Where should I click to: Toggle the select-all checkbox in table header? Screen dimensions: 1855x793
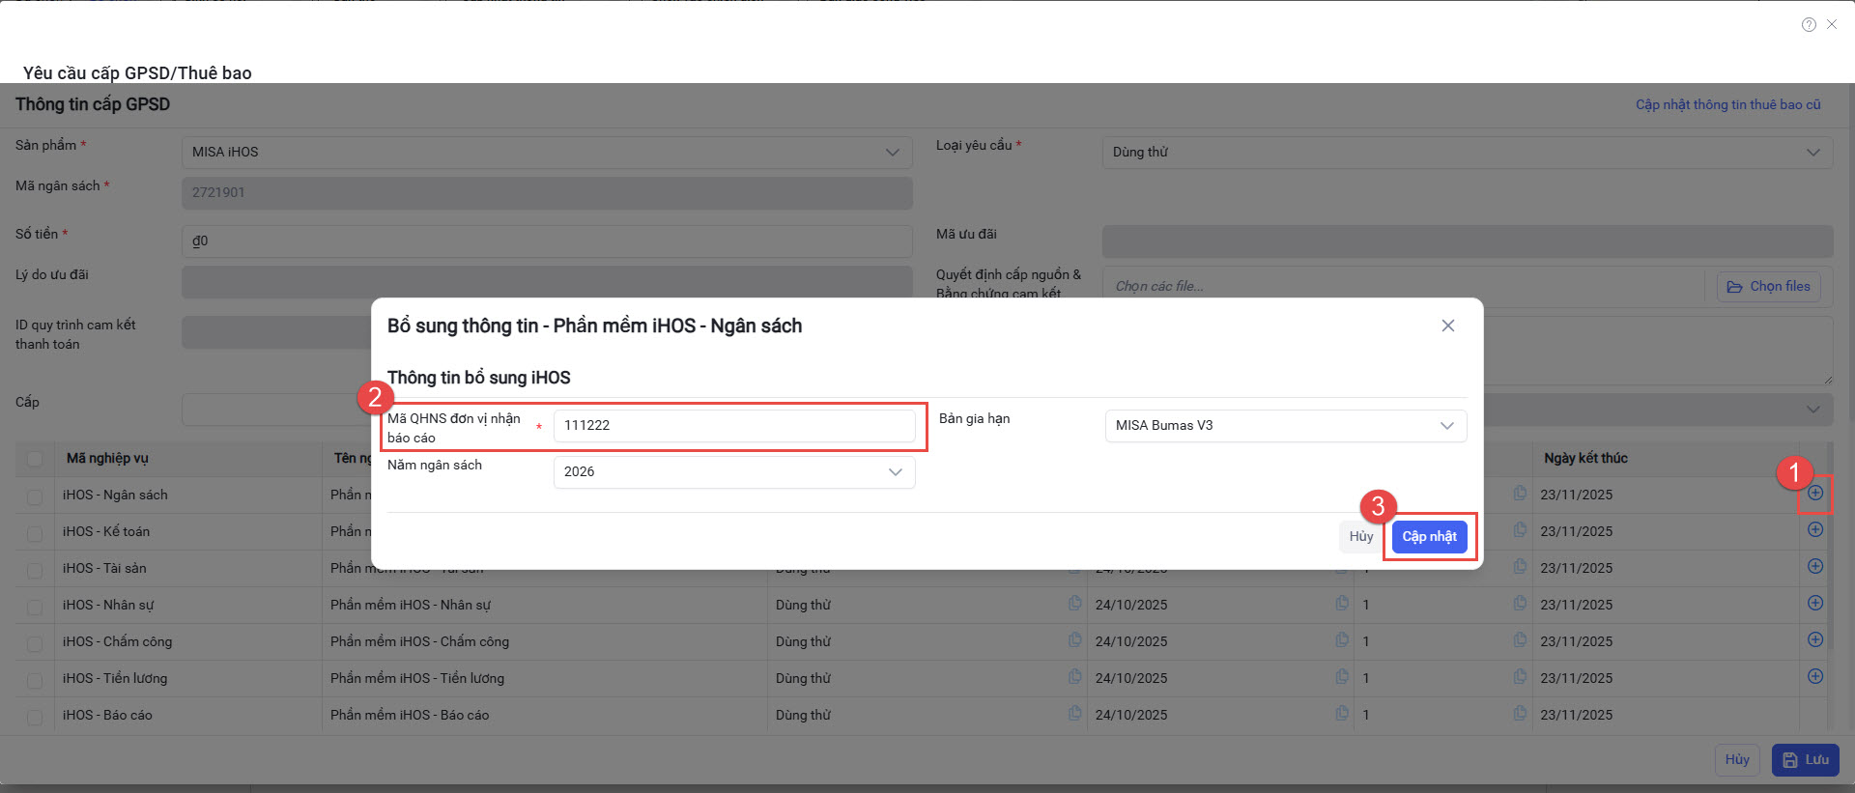click(x=35, y=459)
